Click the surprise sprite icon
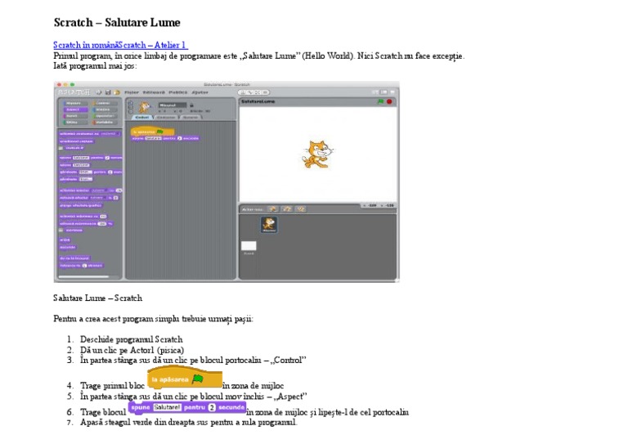The height and width of the screenshot is (444, 628). 301,209
